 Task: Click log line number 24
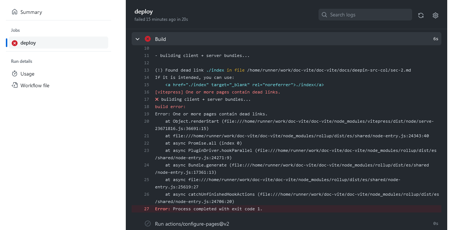147,165
